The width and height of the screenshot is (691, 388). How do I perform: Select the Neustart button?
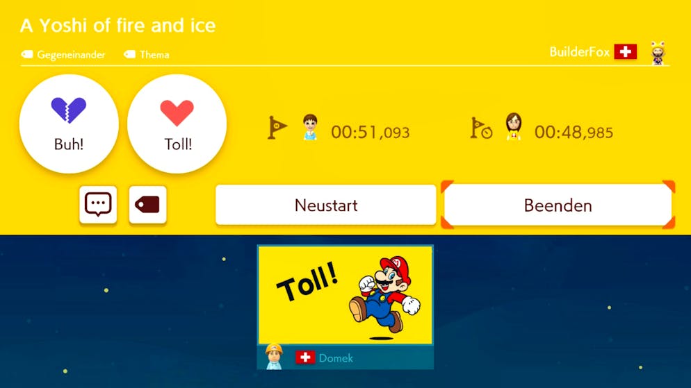pyautogui.click(x=325, y=205)
